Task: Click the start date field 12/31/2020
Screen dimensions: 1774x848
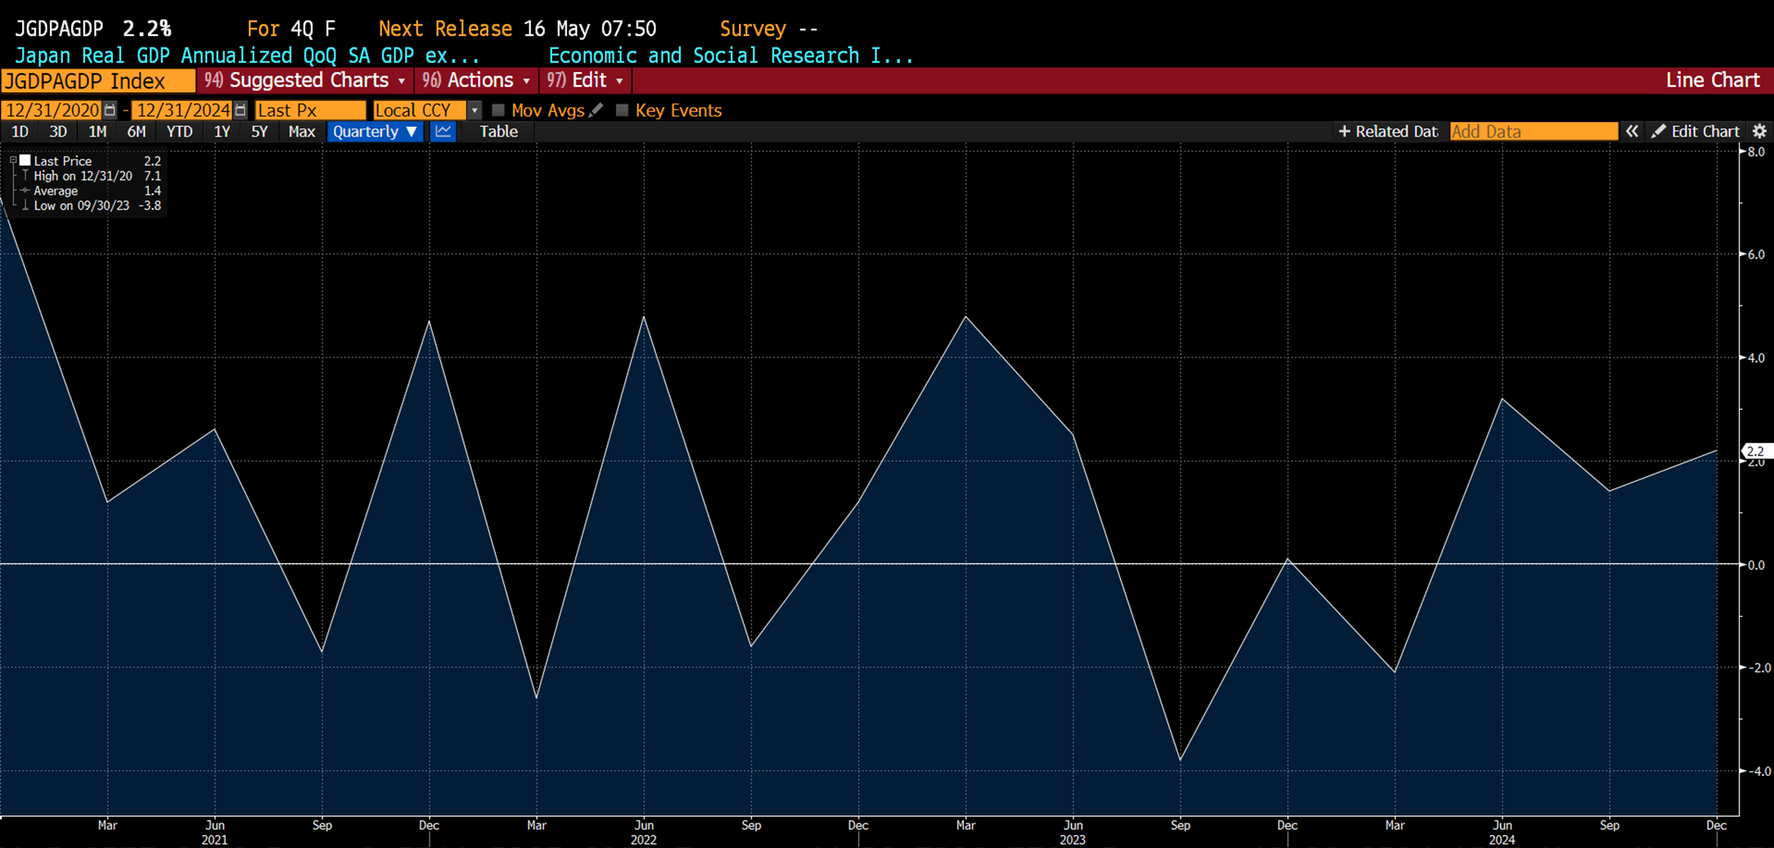Action: (52, 110)
